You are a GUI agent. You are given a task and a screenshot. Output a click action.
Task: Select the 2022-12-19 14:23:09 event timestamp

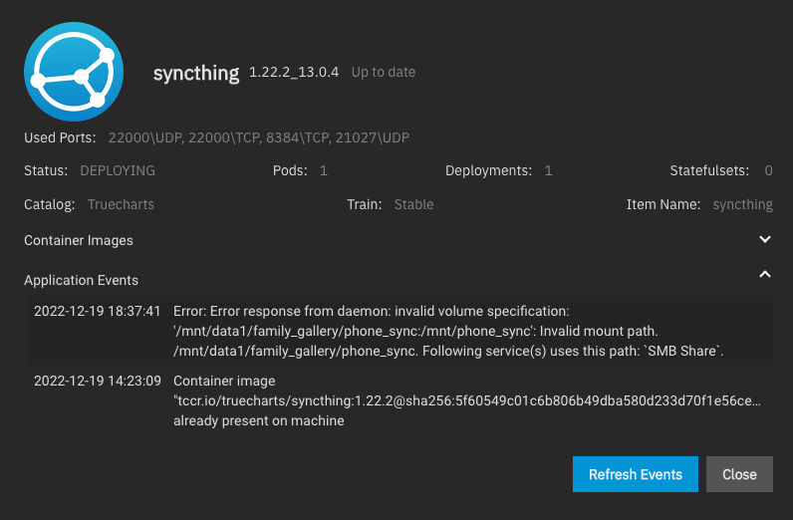coord(97,381)
